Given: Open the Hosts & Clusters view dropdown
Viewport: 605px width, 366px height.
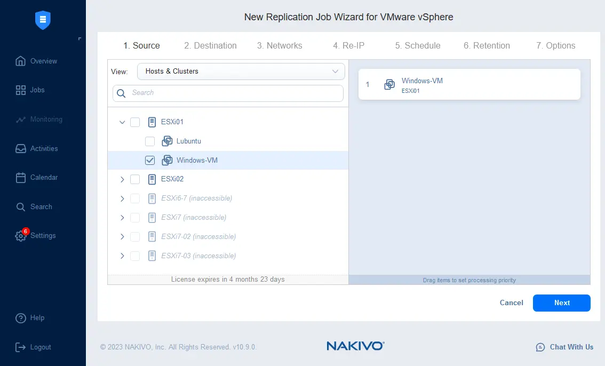Looking at the screenshot, I should pyautogui.click(x=241, y=71).
